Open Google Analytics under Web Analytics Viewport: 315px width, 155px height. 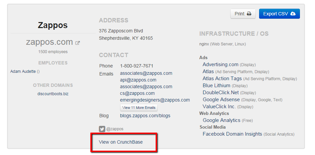[221, 120]
